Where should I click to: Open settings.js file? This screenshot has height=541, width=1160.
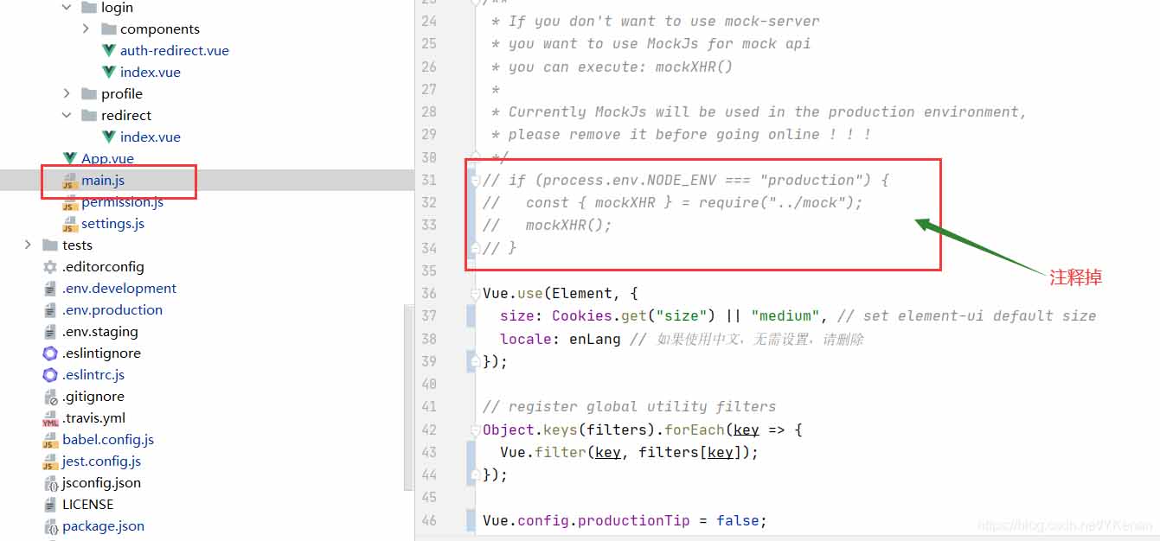click(x=112, y=224)
